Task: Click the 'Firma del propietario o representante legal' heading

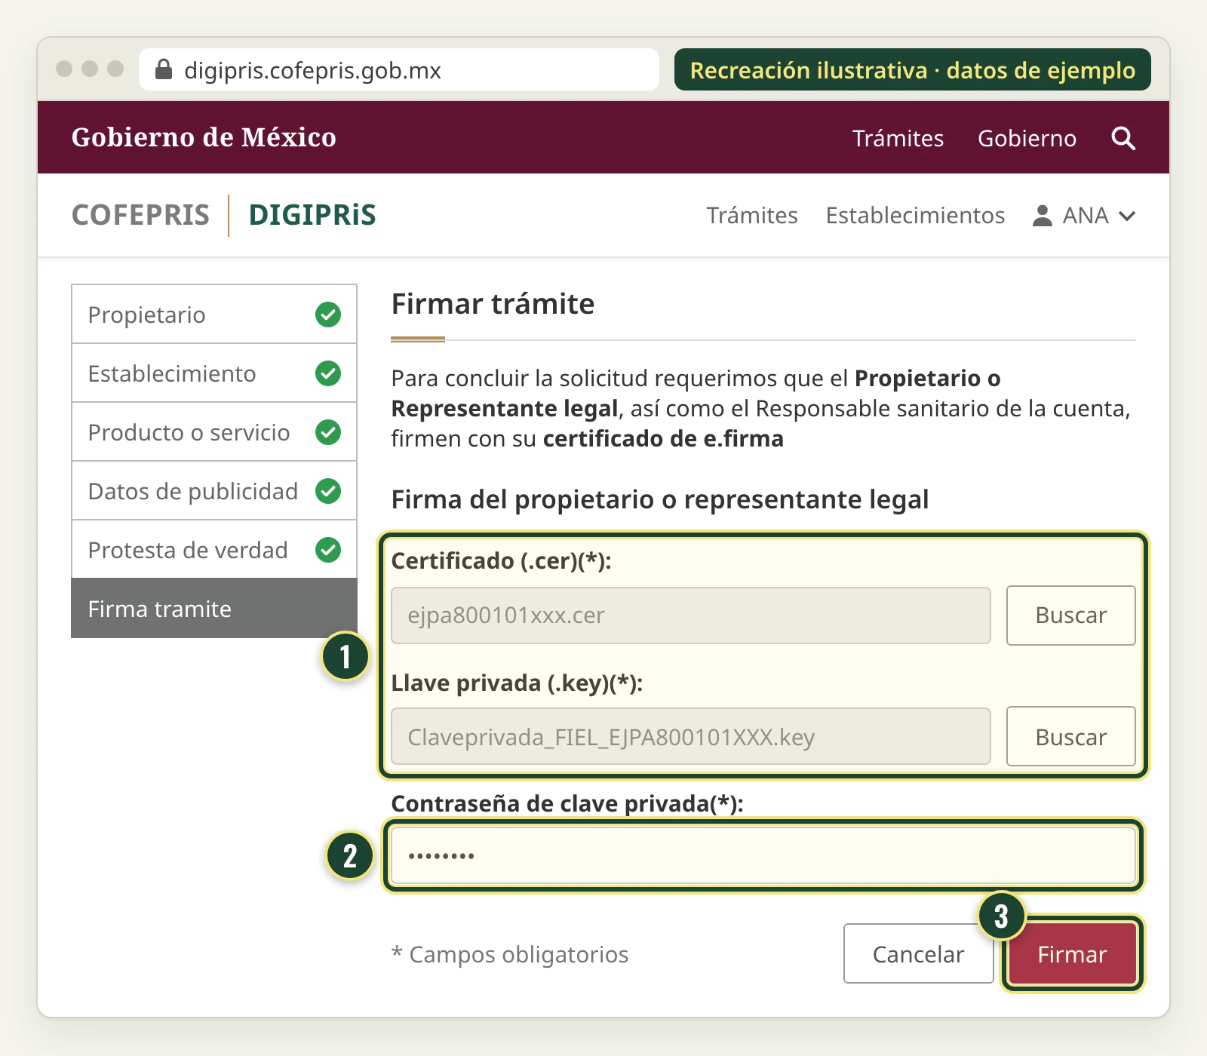Action: (x=660, y=500)
